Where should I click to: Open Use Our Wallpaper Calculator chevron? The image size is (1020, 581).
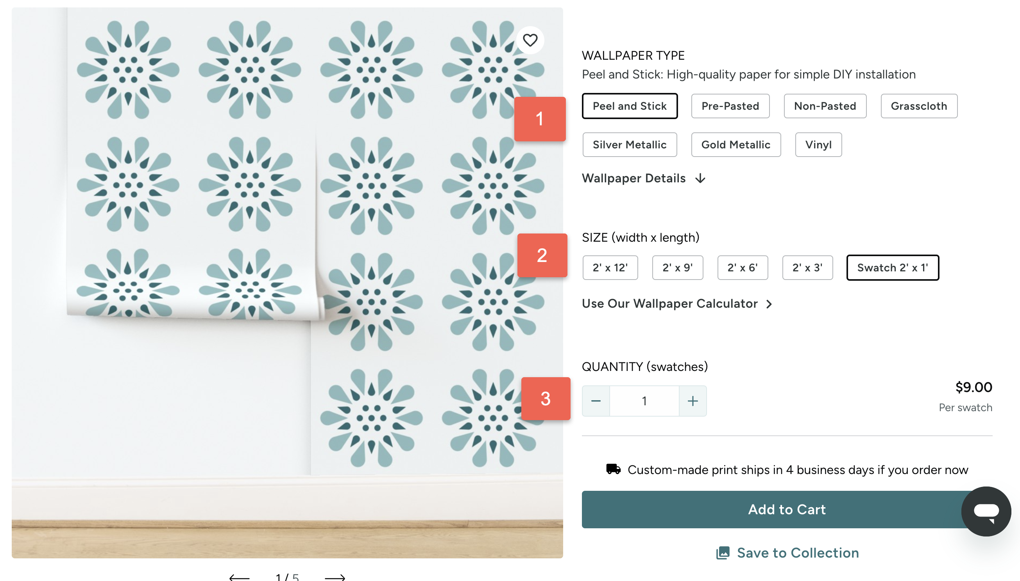click(769, 304)
